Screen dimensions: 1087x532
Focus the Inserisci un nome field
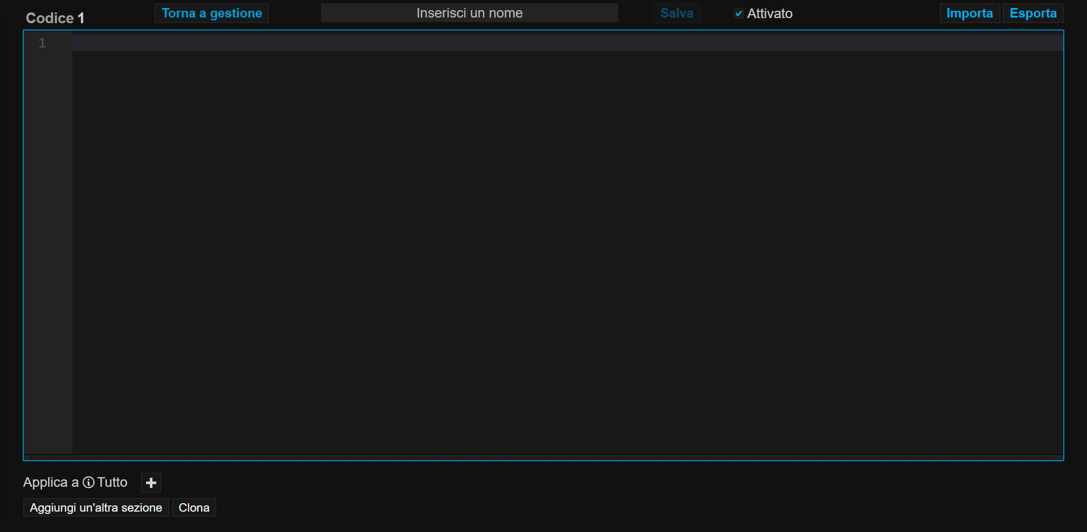tap(469, 13)
